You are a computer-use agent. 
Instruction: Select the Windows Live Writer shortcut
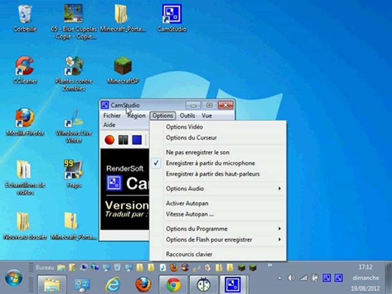(x=73, y=125)
